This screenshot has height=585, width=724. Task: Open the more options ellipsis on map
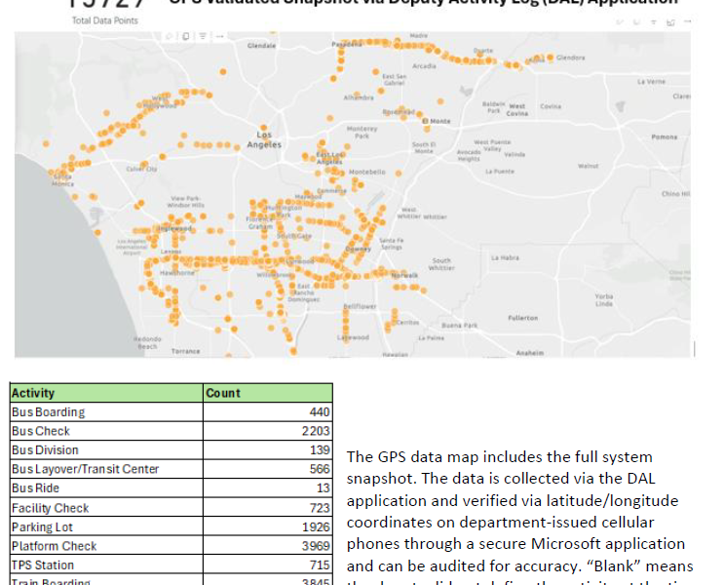220,36
